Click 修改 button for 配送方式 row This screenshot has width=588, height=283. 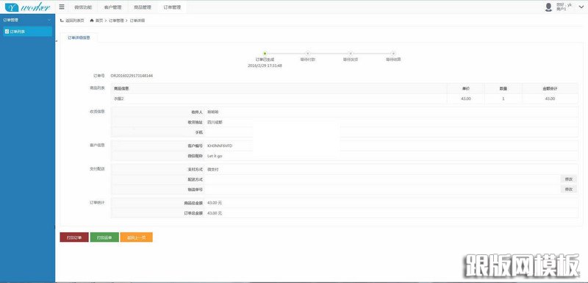point(568,179)
